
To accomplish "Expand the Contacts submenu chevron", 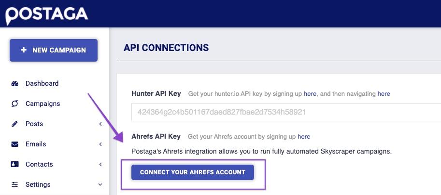I will pos(100,164).
